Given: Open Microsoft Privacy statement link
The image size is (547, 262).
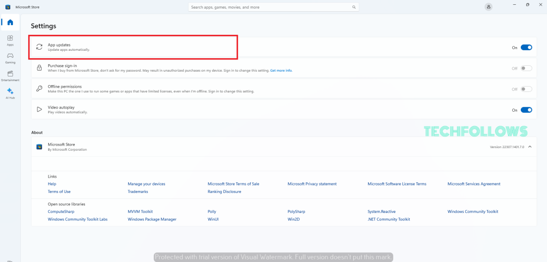Looking at the screenshot, I should 312,184.
